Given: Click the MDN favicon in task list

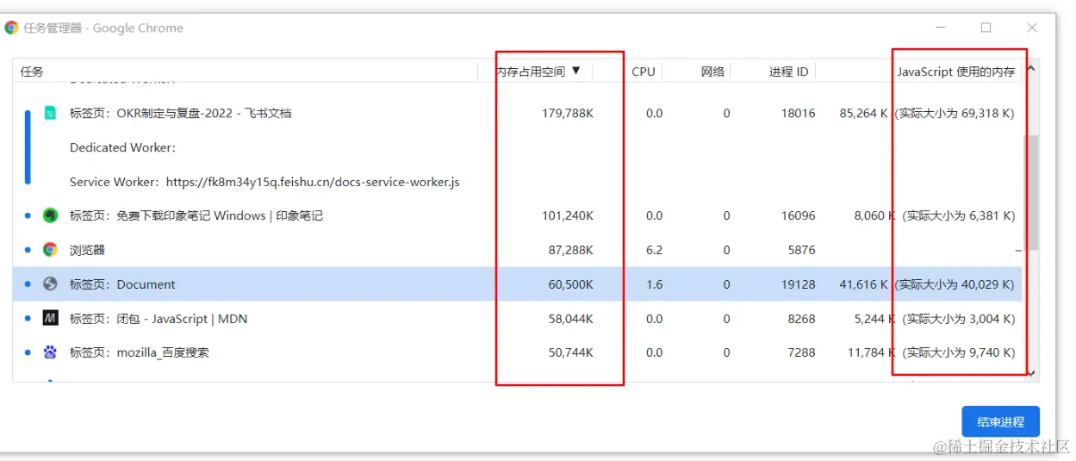Looking at the screenshot, I should [51, 318].
